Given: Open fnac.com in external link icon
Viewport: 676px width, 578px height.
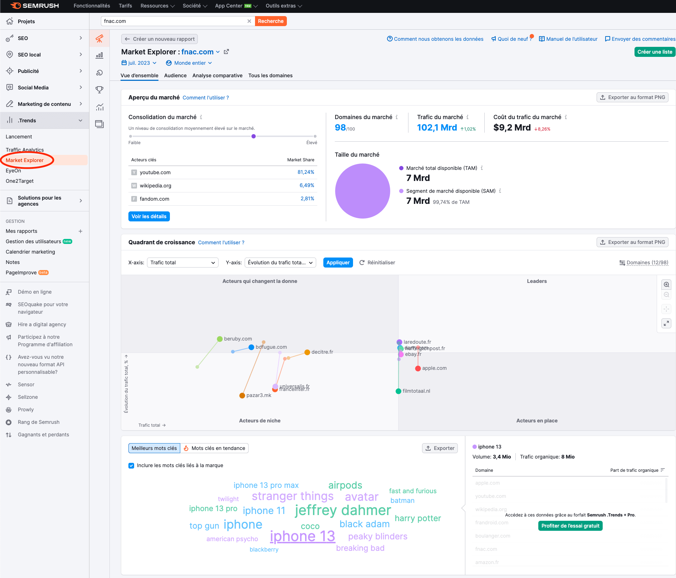Looking at the screenshot, I should [226, 52].
